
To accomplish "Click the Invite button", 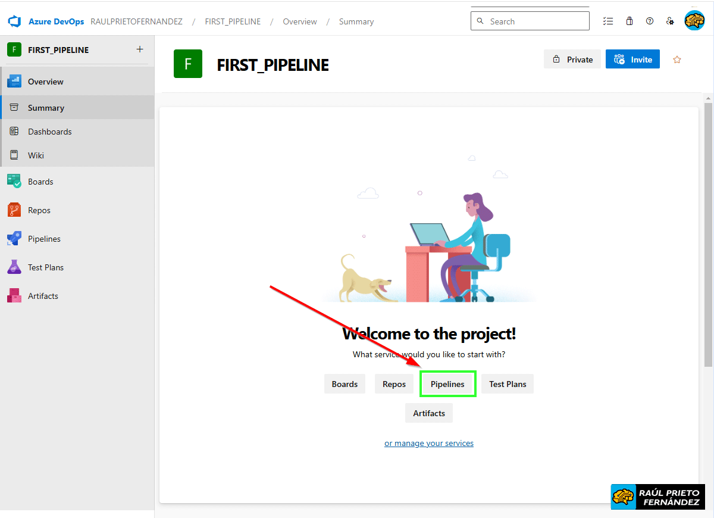I will 632,60.
